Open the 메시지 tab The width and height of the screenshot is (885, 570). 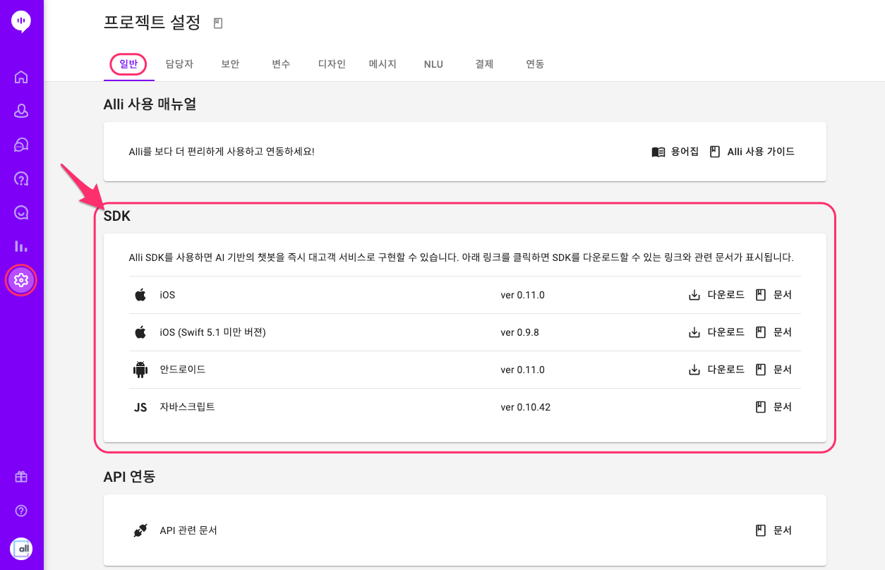(x=383, y=64)
